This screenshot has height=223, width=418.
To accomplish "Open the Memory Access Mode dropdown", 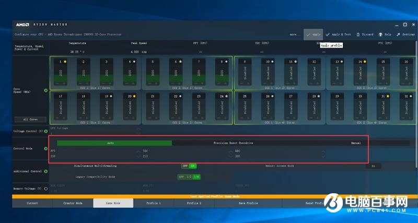I will [x=373, y=166].
